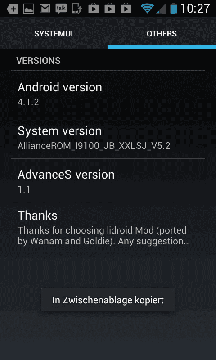This screenshot has height=360, width=216.
Task: Open the picture notification icon
Action: point(29,9)
